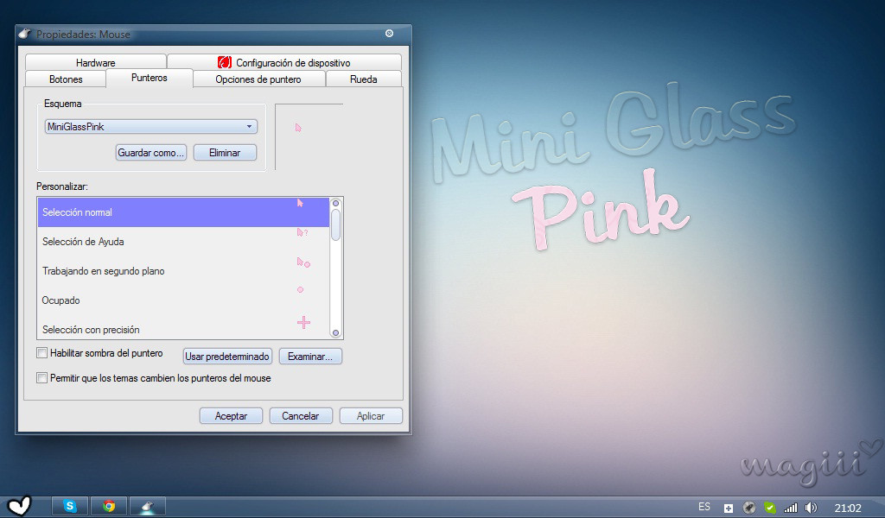Select the Selección de Ayuda row

point(183,242)
